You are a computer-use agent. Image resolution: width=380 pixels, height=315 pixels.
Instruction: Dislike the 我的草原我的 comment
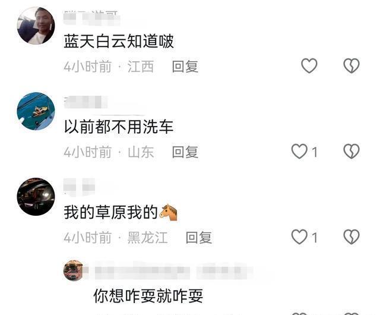tap(351, 237)
